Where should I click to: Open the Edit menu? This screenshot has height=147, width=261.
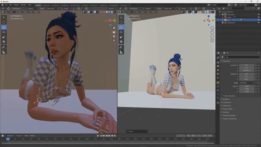click(11, 5)
